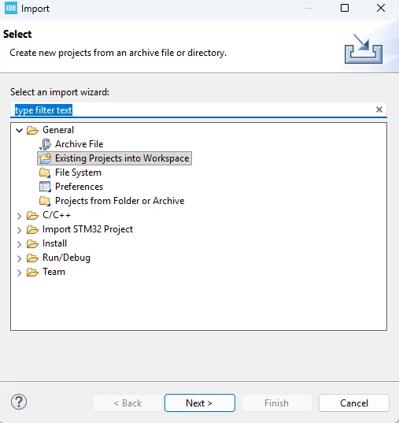Expand the Team category
The width and height of the screenshot is (399, 423).
(19, 273)
